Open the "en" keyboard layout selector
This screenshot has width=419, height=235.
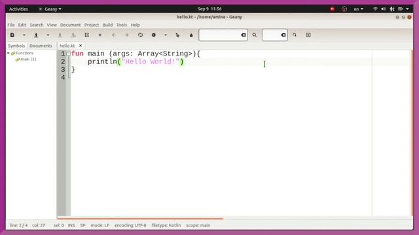pyautogui.click(x=359, y=9)
